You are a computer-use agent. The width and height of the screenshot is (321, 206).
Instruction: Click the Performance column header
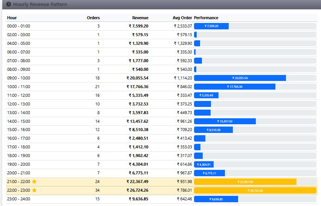pyautogui.click(x=206, y=18)
